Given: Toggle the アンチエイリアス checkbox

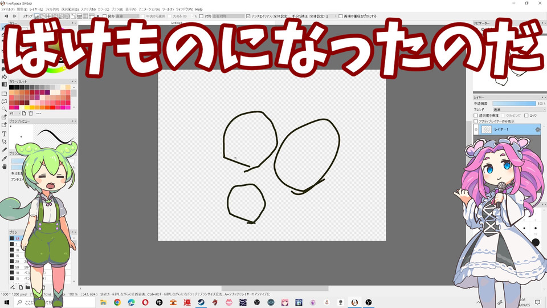Looking at the screenshot, I should click(x=248, y=16).
